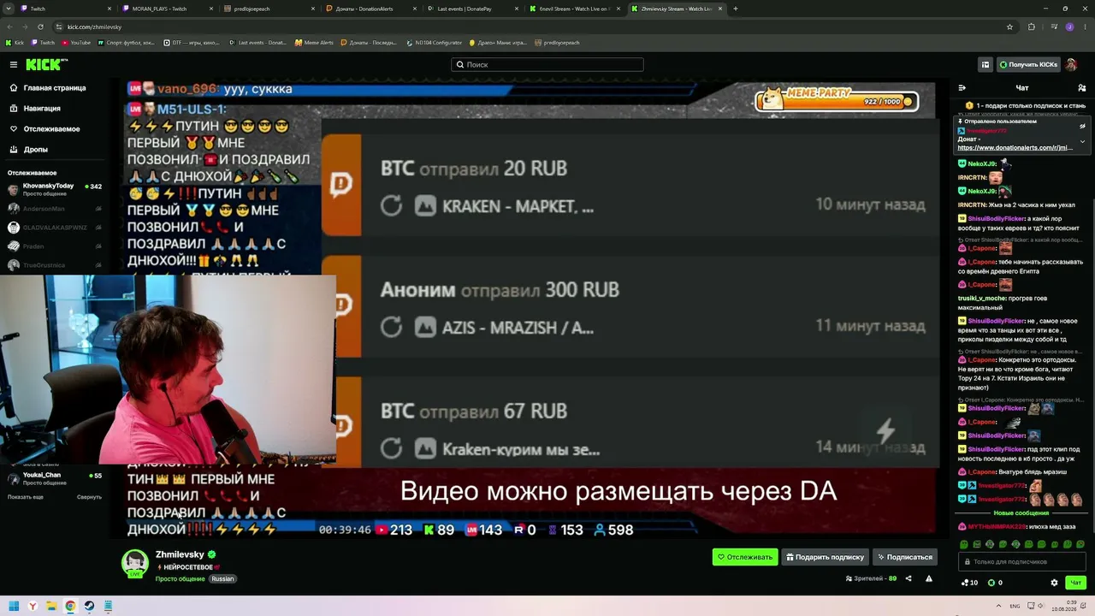Focus the Поиск search field
Image resolution: width=1095 pixels, height=616 pixels.
[547, 64]
